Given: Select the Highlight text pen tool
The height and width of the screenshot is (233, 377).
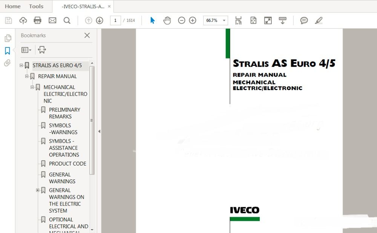Looking at the screenshot, I should (319, 20).
